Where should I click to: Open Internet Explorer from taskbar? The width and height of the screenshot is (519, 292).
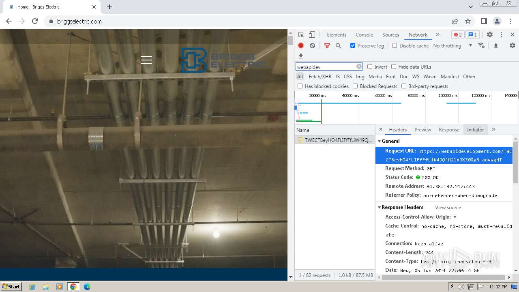(x=32, y=286)
